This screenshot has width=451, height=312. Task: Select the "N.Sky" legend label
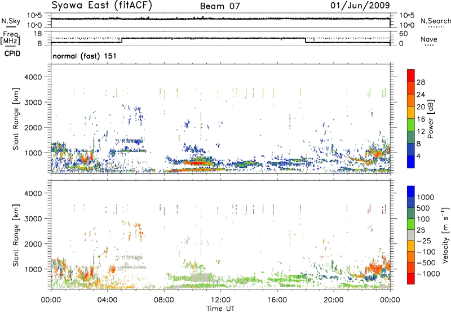coord(11,21)
